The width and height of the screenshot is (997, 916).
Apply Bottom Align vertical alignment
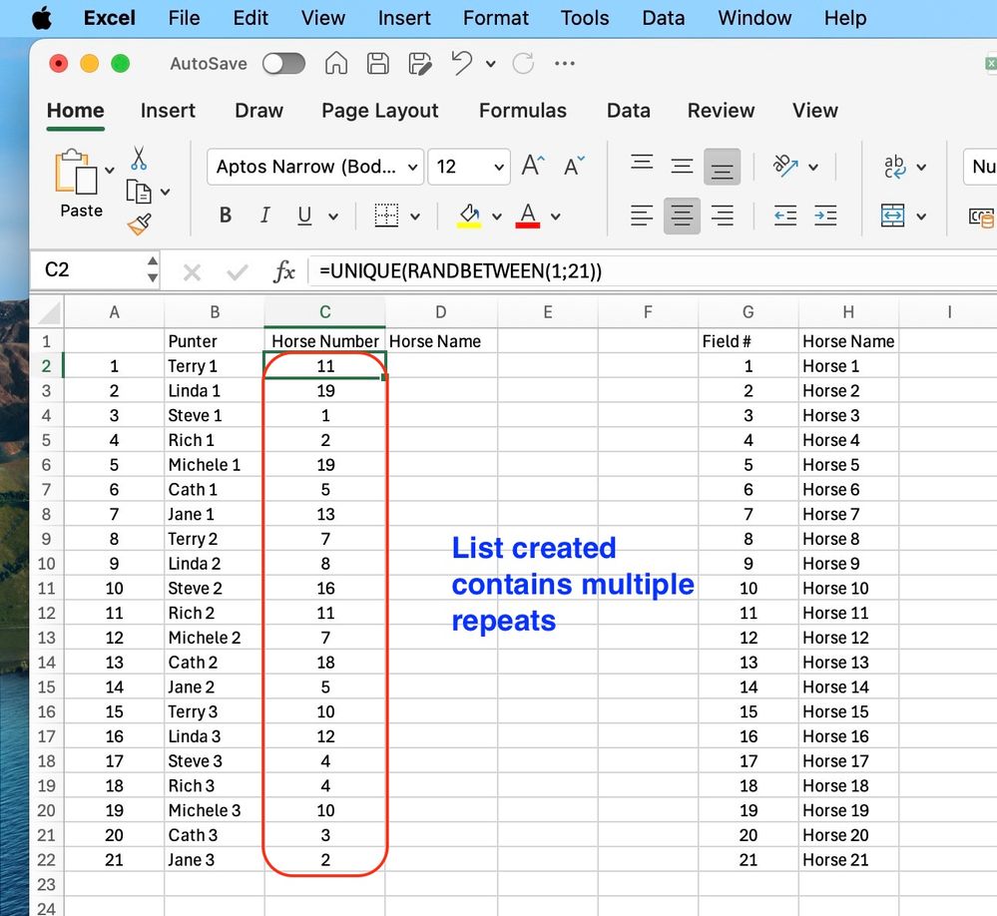pyautogui.click(x=722, y=168)
